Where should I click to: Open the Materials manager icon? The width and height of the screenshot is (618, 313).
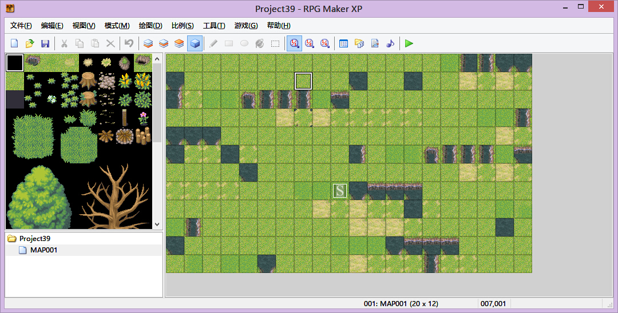click(x=359, y=43)
